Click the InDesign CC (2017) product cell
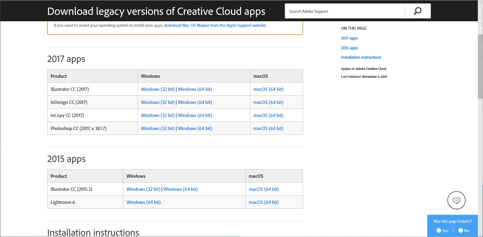 93,102
